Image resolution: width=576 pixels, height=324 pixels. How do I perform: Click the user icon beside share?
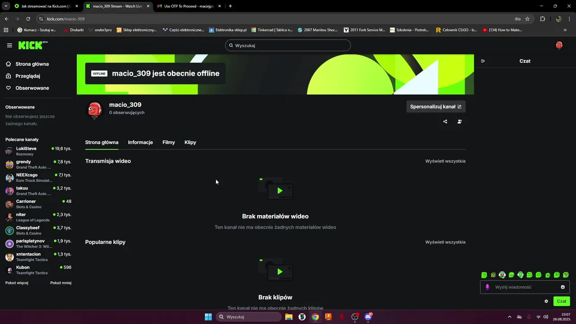tap(459, 121)
